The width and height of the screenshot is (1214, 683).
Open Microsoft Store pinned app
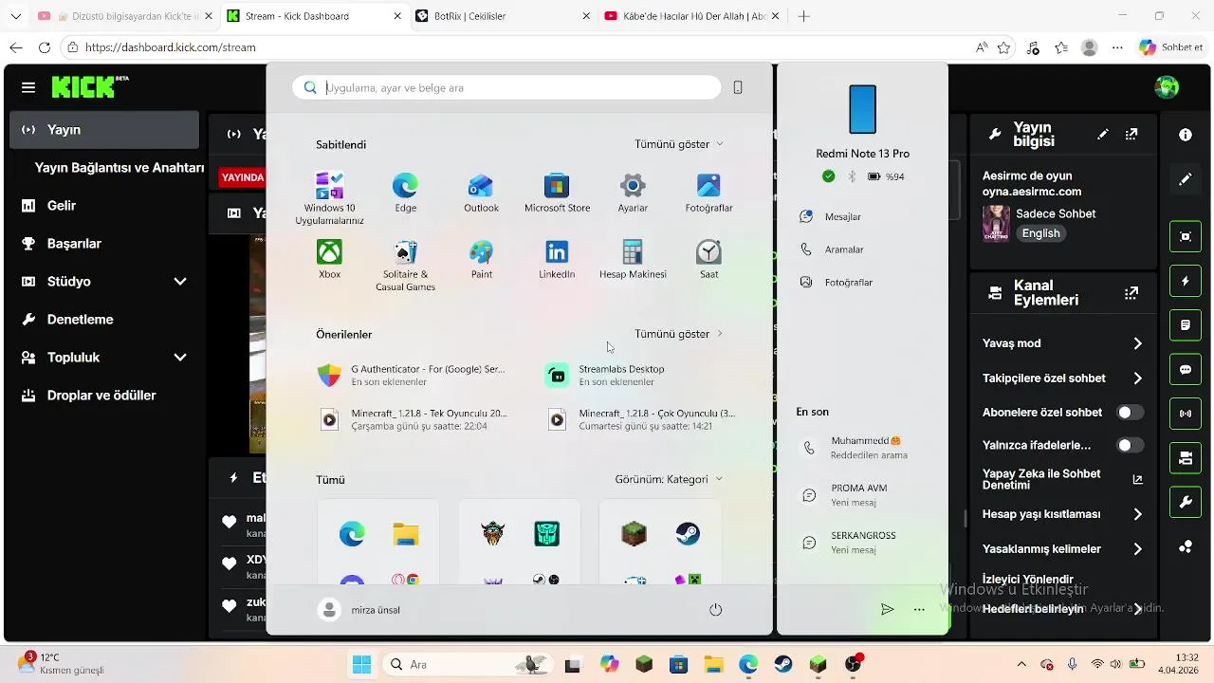[557, 193]
